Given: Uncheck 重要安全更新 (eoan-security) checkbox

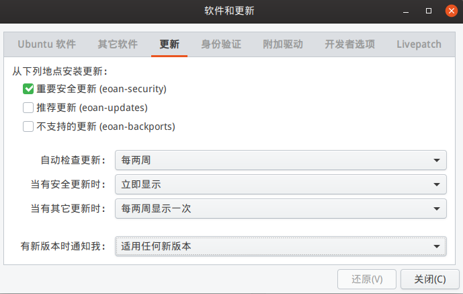Looking at the screenshot, I should (x=28, y=89).
